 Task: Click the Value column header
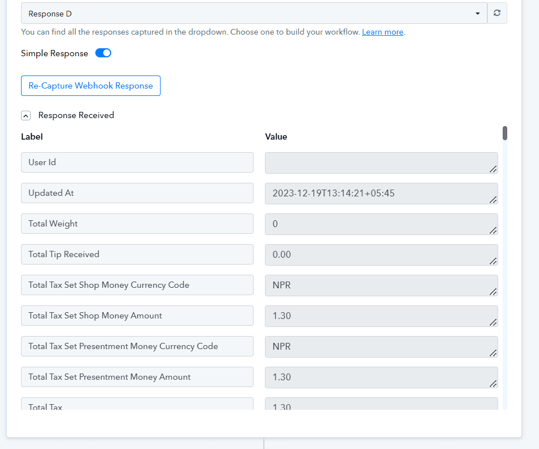[x=276, y=137]
